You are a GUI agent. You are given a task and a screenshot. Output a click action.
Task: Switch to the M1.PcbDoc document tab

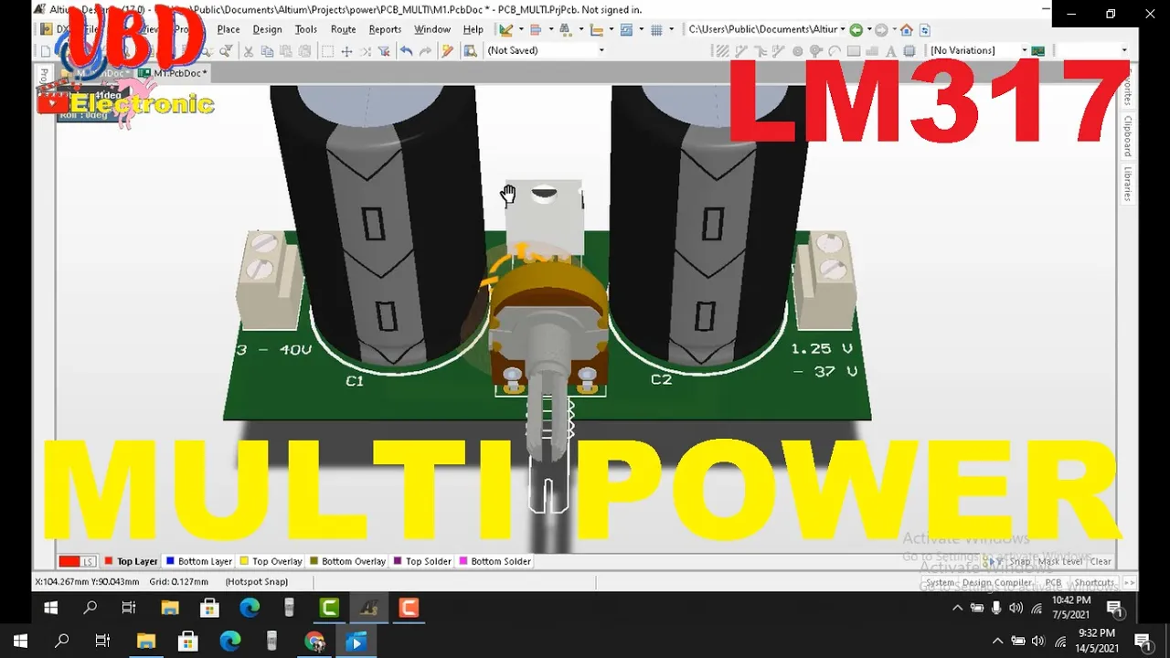[x=174, y=73]
